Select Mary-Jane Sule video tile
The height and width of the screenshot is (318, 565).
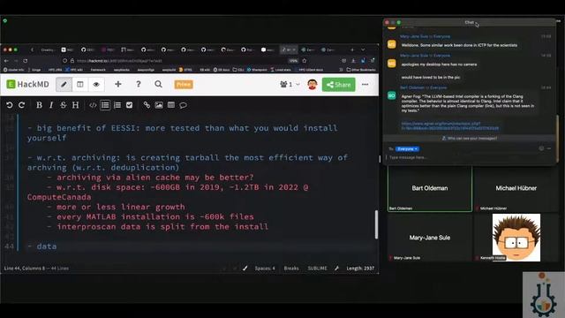pos(430,238)
